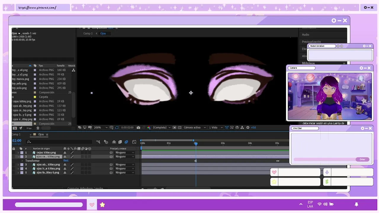Toggle hide shy layers icon in timeline

click(114, 142)
